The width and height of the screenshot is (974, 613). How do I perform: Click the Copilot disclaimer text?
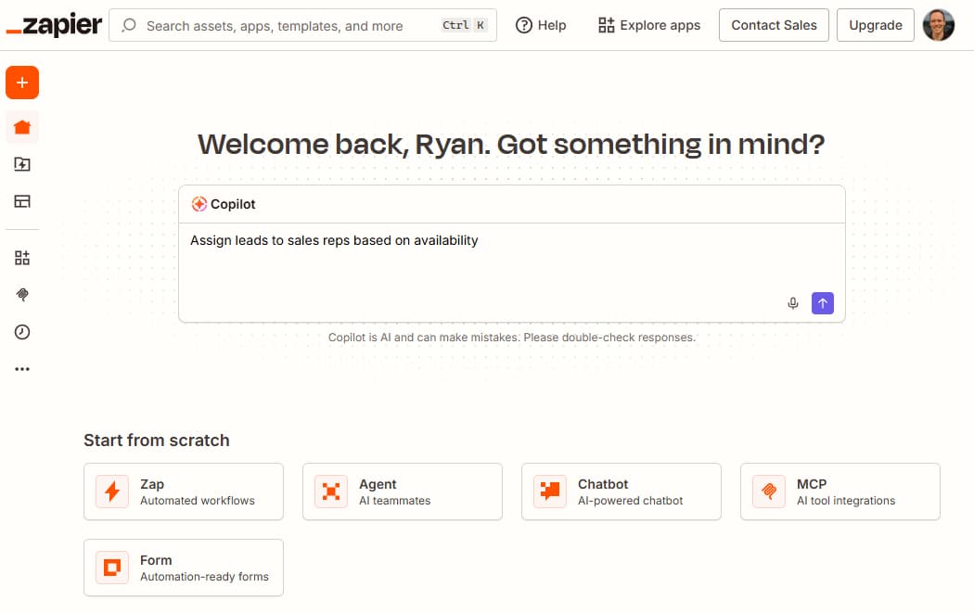[512, 338]
